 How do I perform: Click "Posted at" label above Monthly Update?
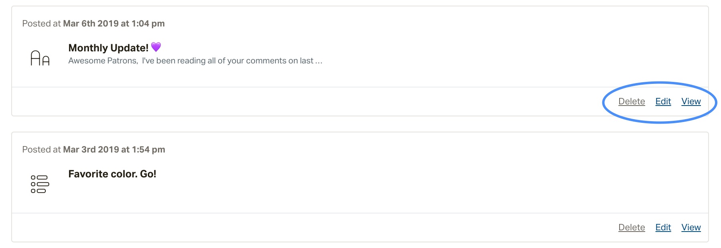coord(41,23)
